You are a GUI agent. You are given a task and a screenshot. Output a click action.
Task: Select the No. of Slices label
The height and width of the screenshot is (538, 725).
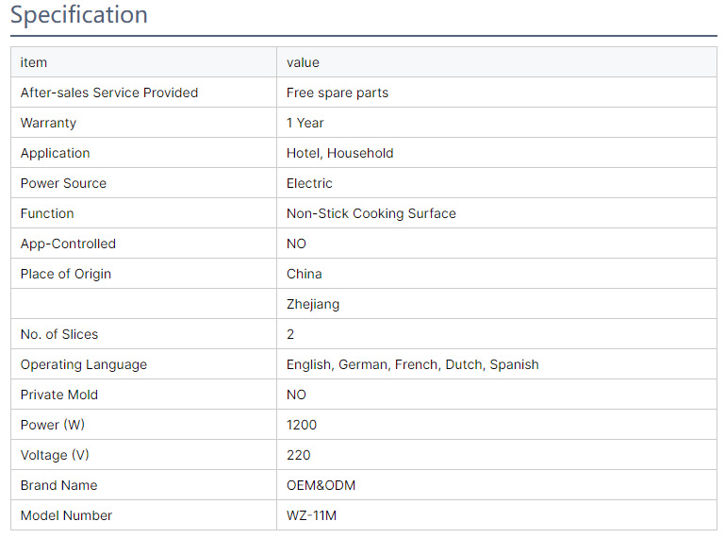point(59,334)
